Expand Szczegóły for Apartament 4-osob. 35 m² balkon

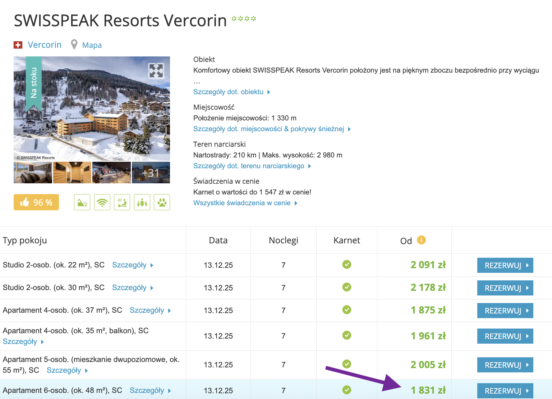pyautogui.click(x=23, y=342)
